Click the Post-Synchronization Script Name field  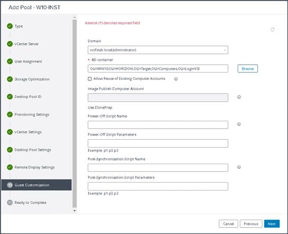click(158, 168)
